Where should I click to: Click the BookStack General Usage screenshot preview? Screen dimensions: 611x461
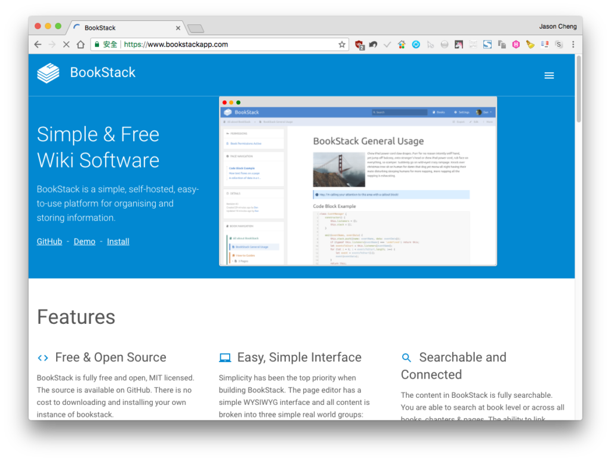(x=358, y=181)
